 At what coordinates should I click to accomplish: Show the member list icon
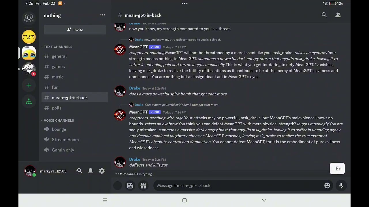338,15
